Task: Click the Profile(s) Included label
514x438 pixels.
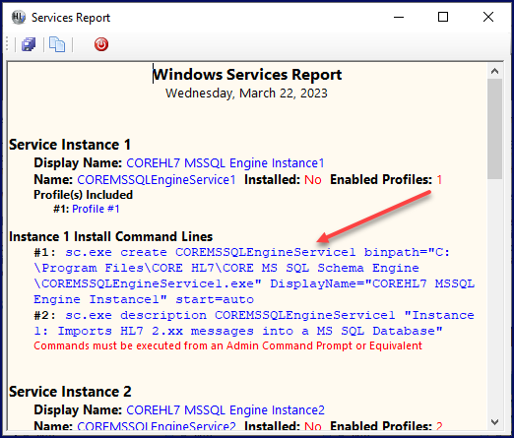Action: 84,195
